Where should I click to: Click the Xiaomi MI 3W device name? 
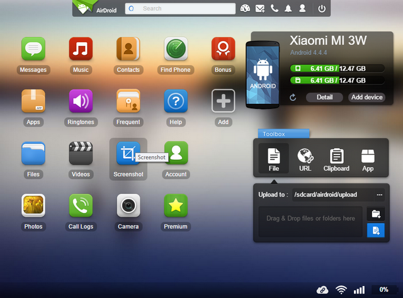(x=328, y=40)
